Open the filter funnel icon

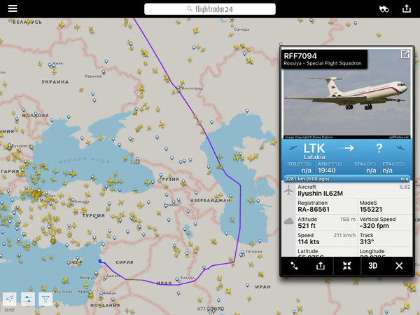(x=45, y=299)
